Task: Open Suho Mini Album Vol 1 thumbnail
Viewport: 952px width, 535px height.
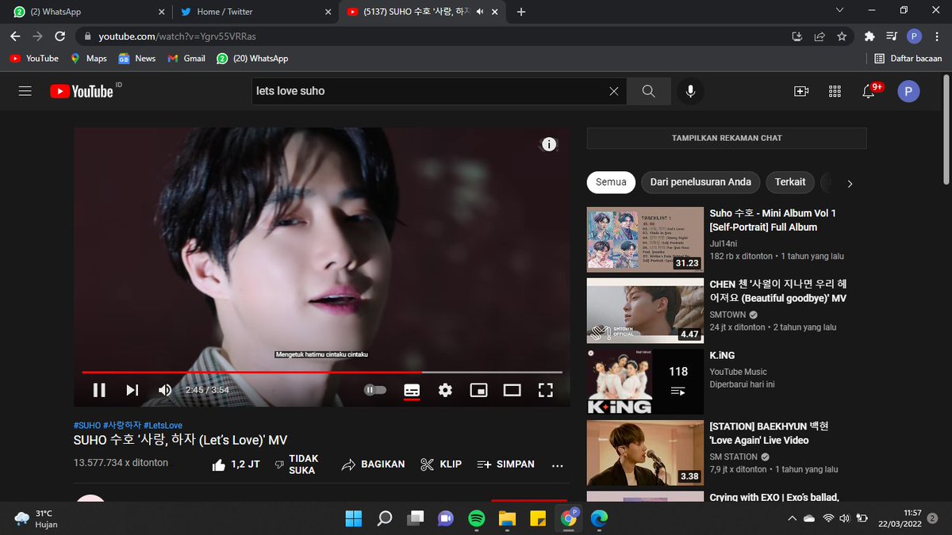Action: click(645, 239)
